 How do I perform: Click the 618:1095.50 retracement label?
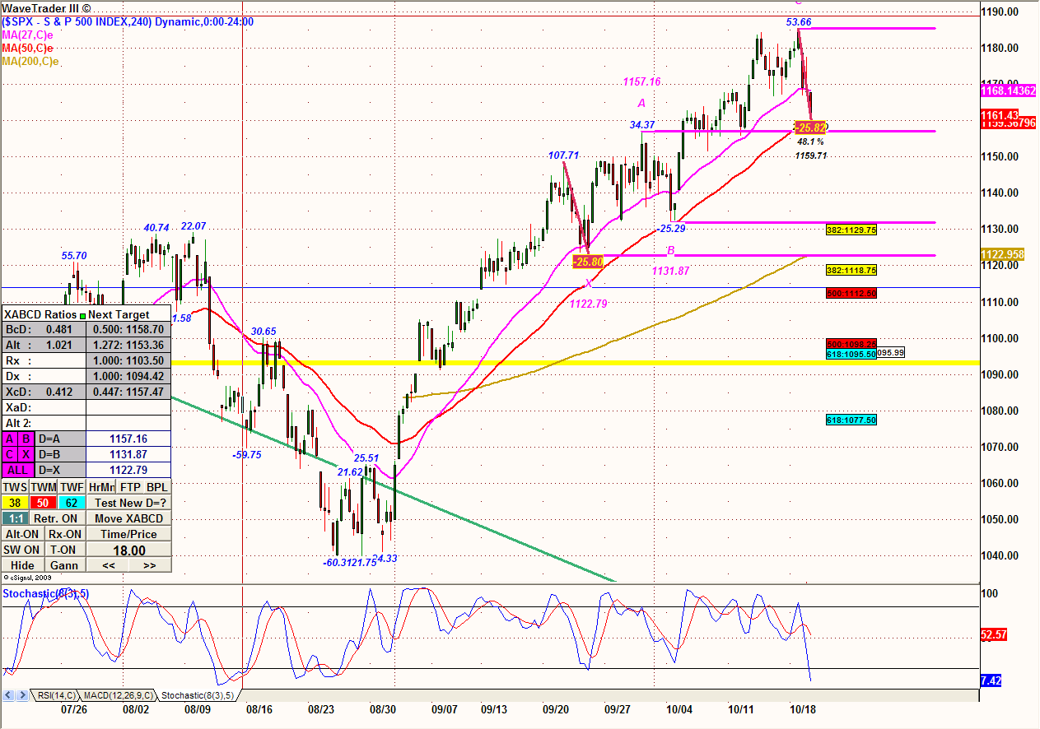click(x=851, y=354)
